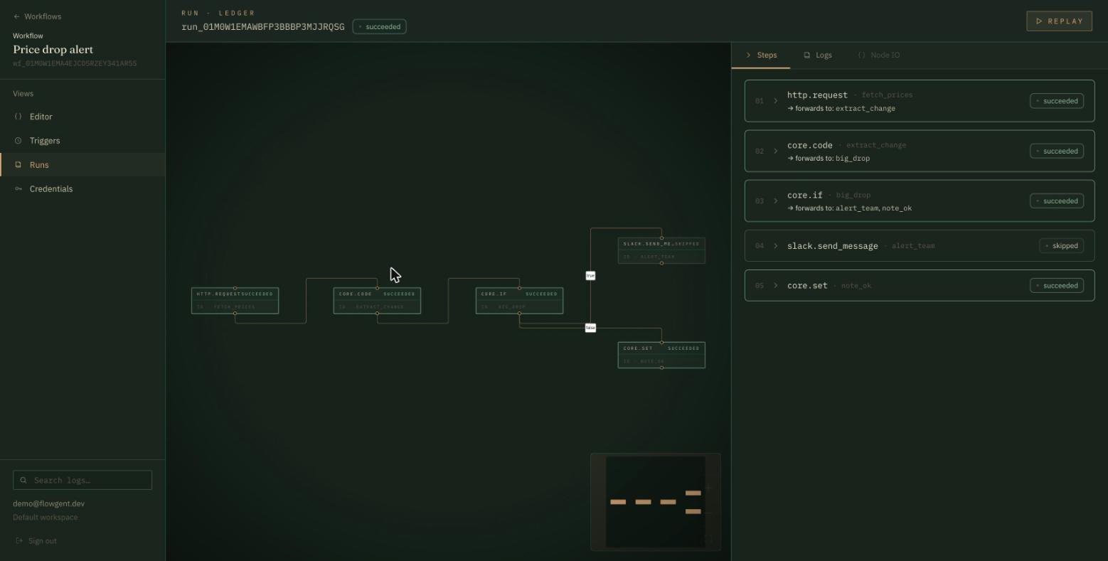The height and width of the screenshot is (561, 1108).
Task: Click the Steps tab chevron icon
Action: coord(748,55)
